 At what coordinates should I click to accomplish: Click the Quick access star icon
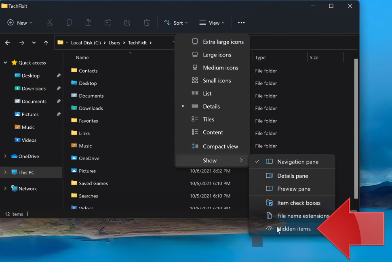(x=14, y=63)
